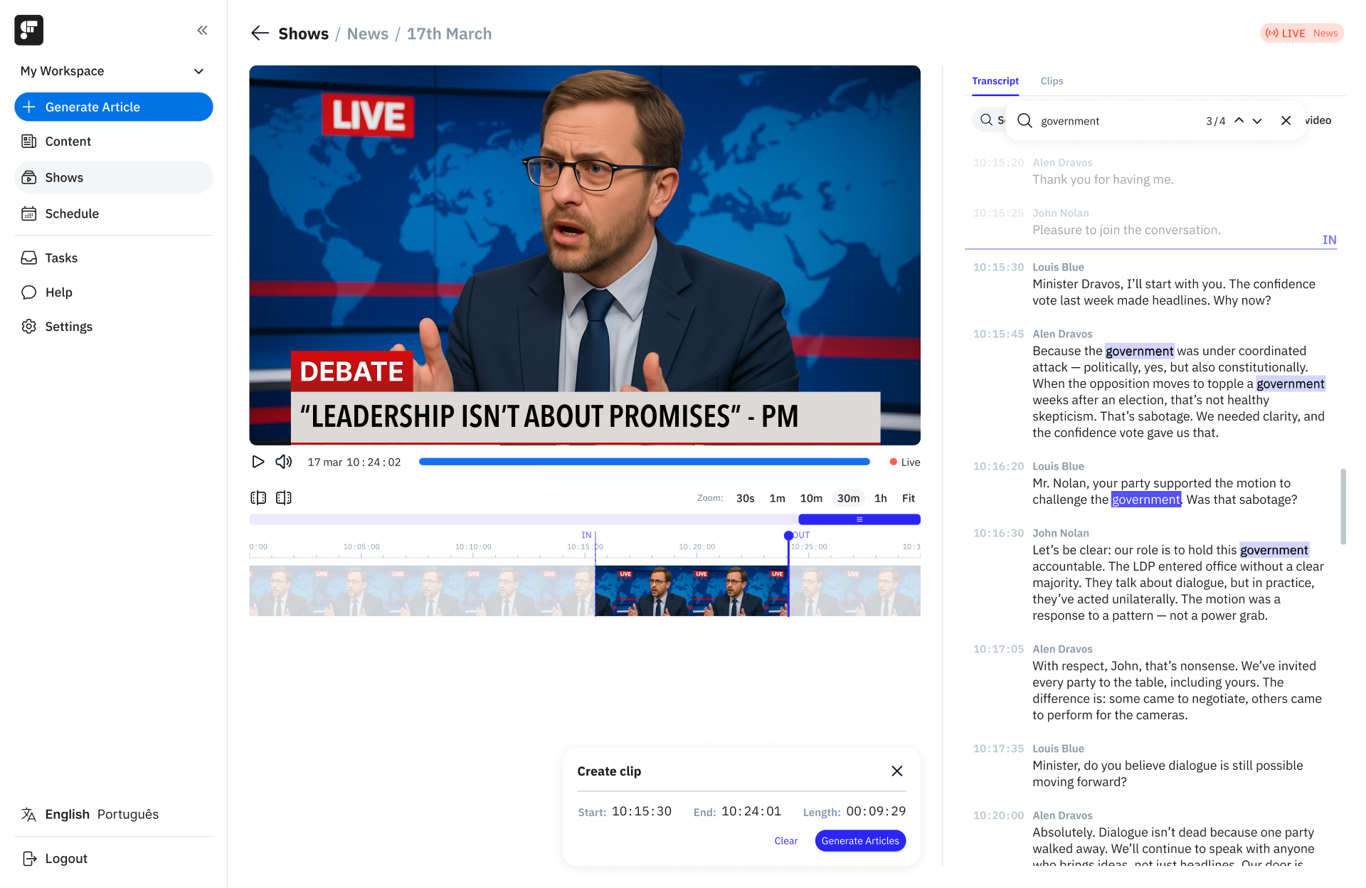Clear the government search field
The height and width of the screenshot is (888, 1366).
point(1286,120)
